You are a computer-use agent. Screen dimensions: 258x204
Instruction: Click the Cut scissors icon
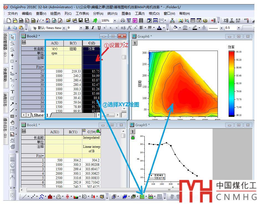9,28
